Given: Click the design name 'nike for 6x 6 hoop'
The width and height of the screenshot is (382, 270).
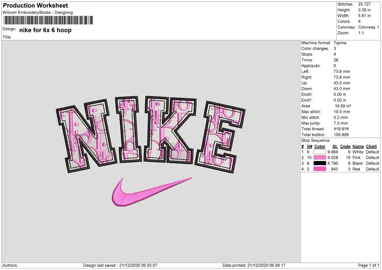Looking at the screenshot, I should tap(45, 30).
